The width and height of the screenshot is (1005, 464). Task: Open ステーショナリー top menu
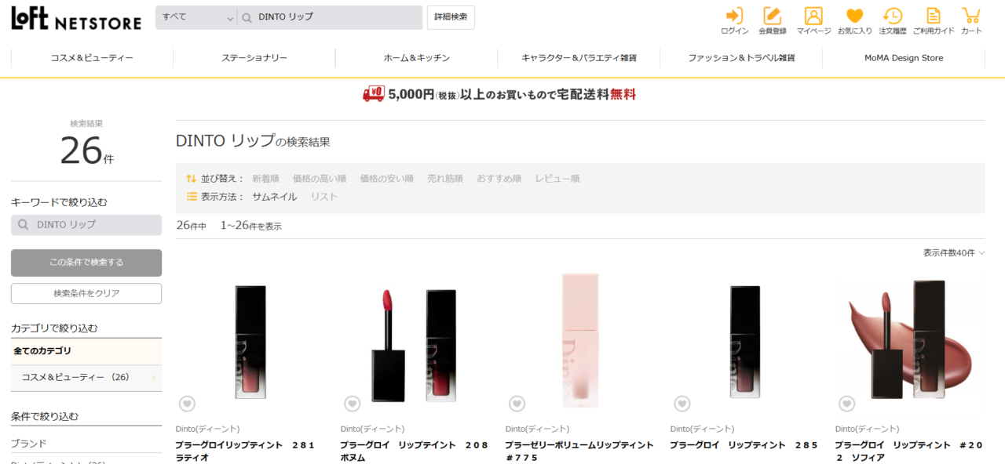click(x=254, y=58)
